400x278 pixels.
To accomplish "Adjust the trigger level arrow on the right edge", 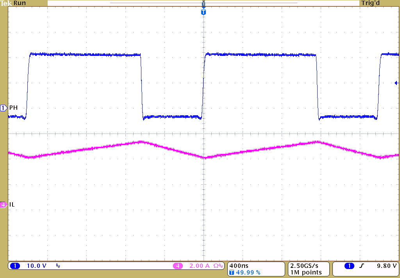I will click(x=396, y=83).
